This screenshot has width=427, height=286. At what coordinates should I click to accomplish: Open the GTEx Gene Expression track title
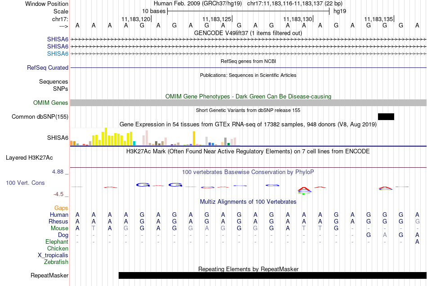click(x=248, y=125)
